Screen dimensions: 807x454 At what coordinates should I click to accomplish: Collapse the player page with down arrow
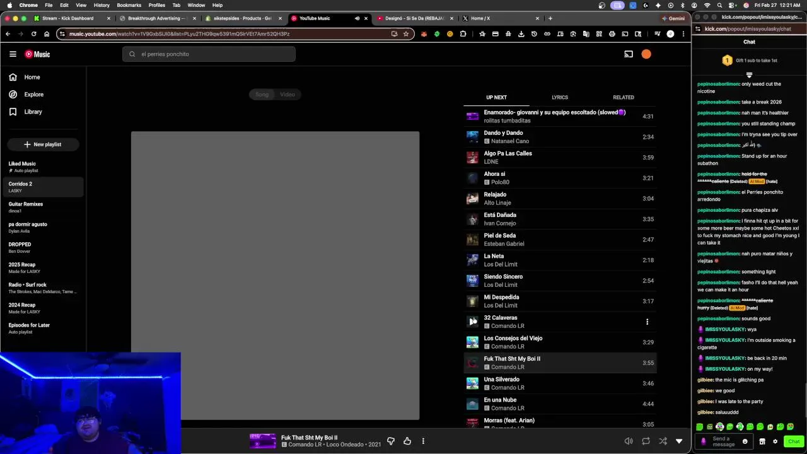679,441
